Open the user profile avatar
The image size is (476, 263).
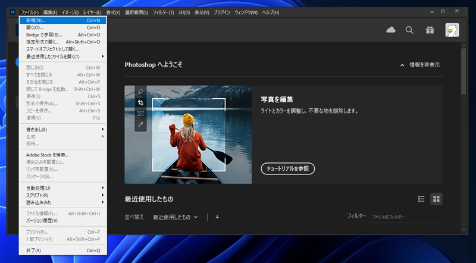click(452, 30)
